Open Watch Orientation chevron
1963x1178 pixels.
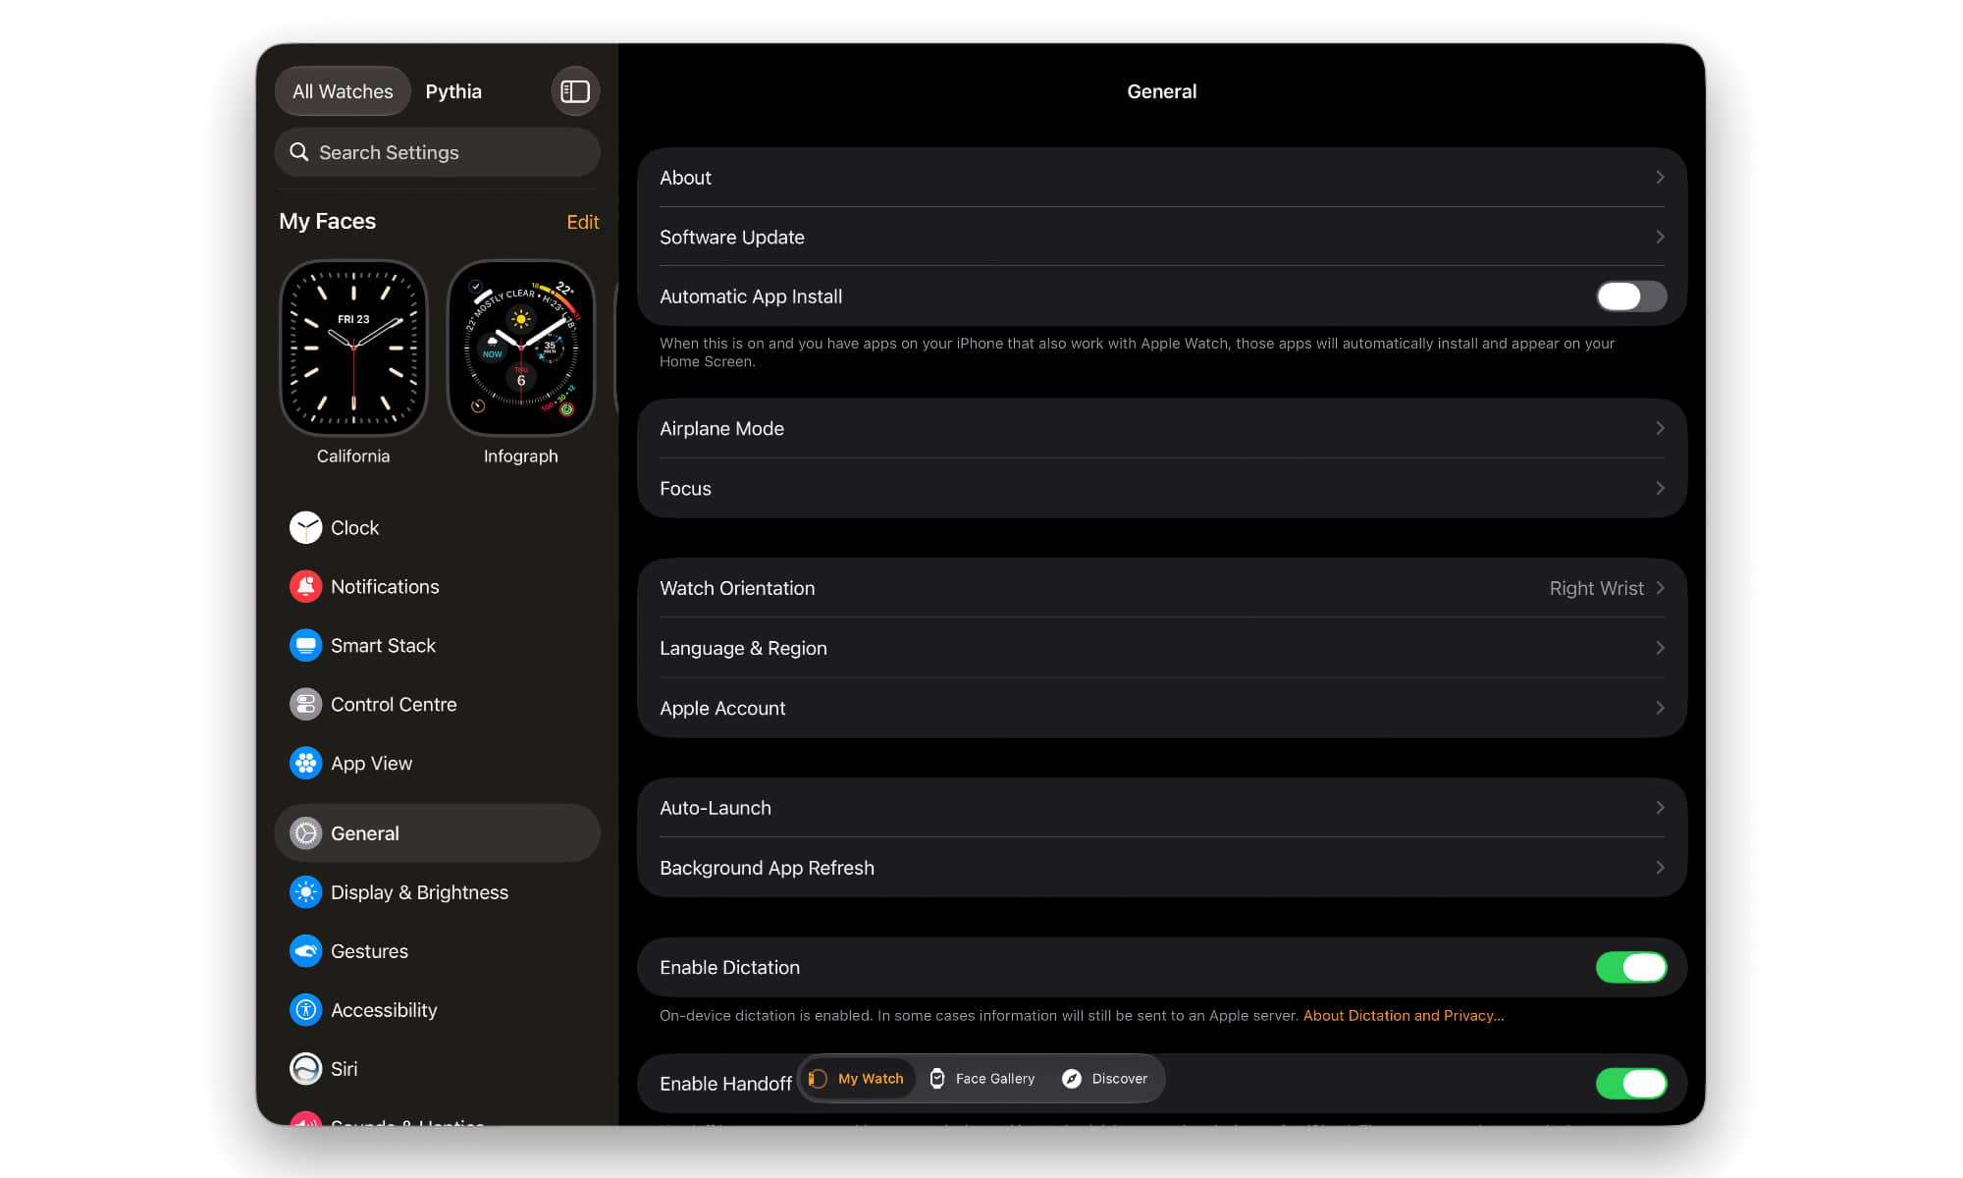pos(1660,588)
